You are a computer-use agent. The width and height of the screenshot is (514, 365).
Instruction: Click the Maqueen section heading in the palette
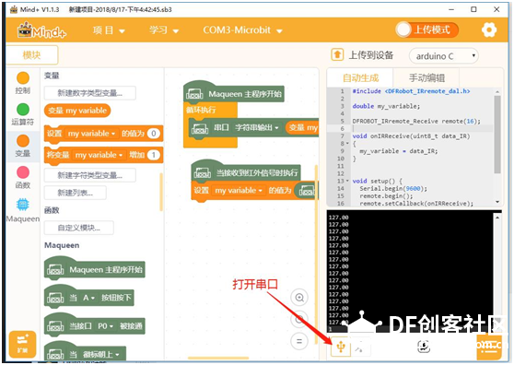coord(62,245)
